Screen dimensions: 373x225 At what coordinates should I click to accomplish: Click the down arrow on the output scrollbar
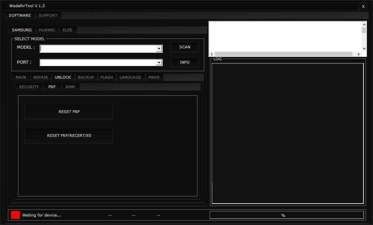pyautogui.click(x=364, y=49)
